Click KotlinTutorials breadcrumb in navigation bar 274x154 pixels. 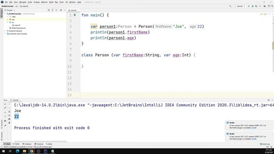point(7,6)
